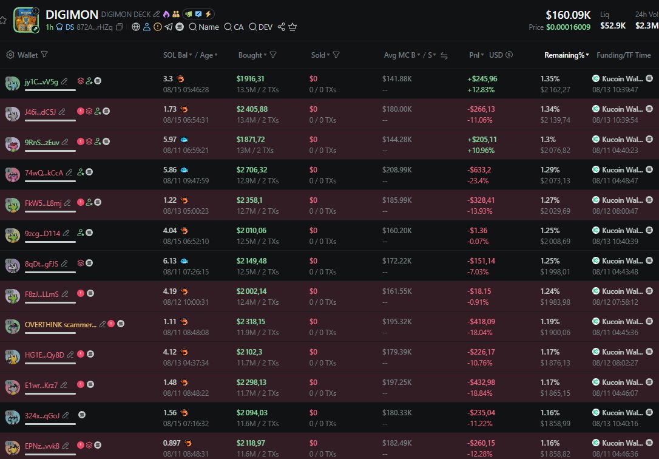Sort by Age column
This screenshot has width=659, height=459.
209,55
